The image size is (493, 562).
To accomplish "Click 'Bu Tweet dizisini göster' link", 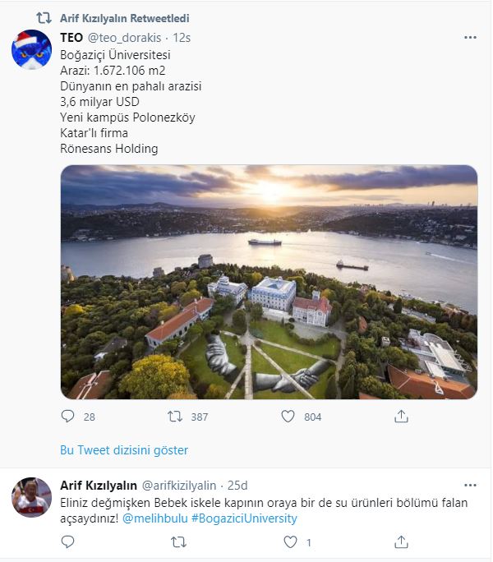I will point(124,450).
